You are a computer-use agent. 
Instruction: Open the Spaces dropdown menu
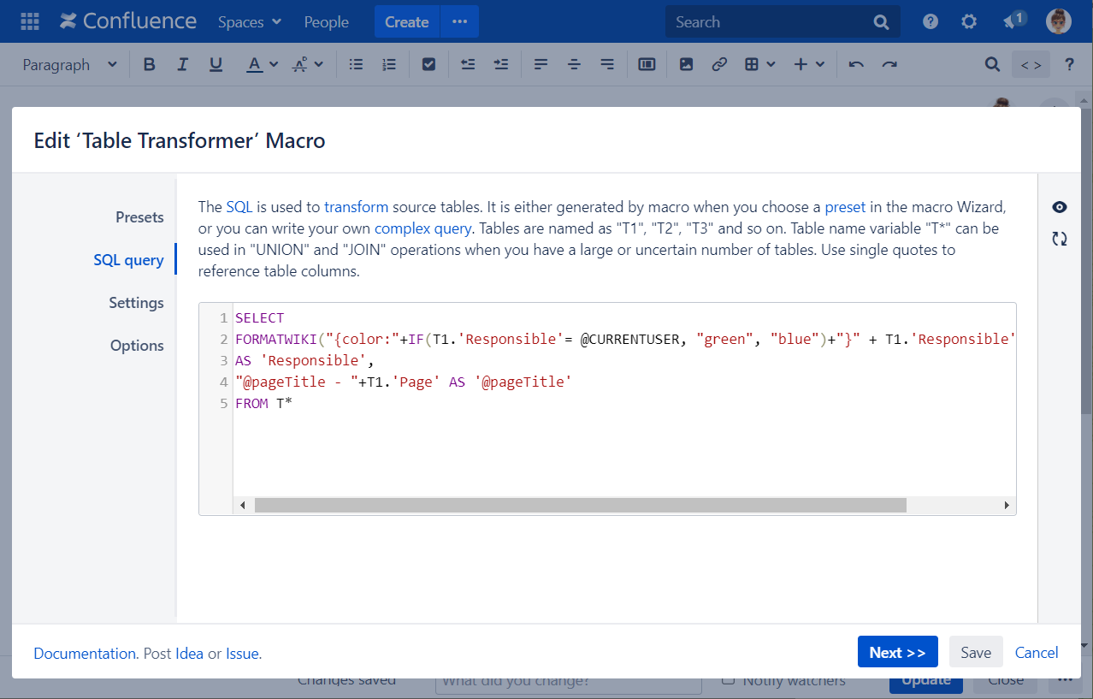tap(249, 21)
